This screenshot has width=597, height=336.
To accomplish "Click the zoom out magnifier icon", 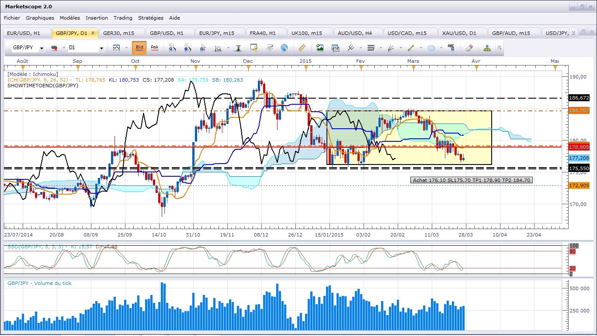I will [187, 48].
